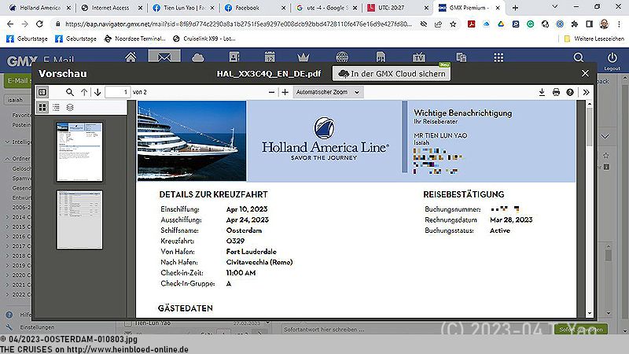Open tab search dropdown chevron
The image size is (629, 354).
[x=555, y=7]
